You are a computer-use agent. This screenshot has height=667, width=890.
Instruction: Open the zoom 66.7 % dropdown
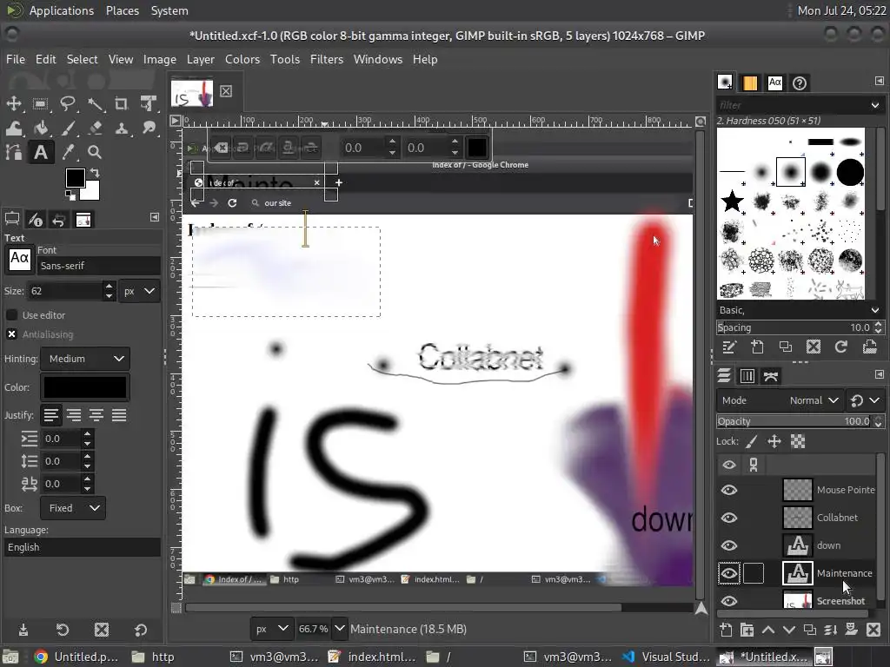[339, 629]
